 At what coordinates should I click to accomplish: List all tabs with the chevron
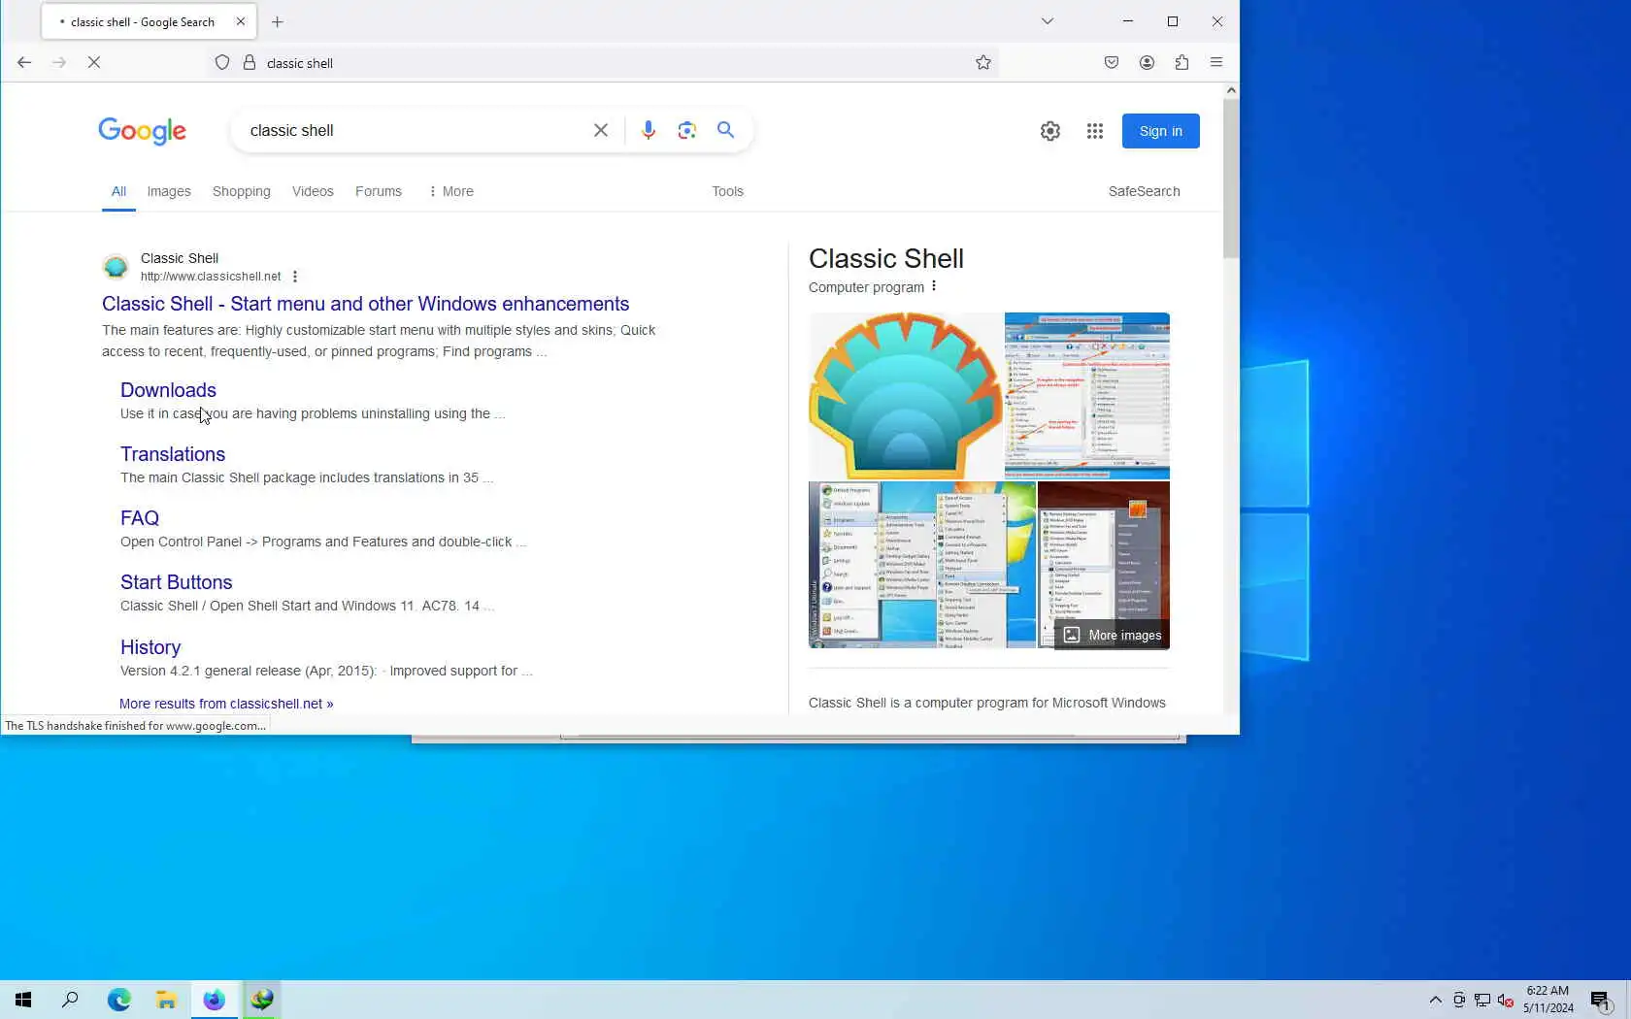coord(1048,21)
